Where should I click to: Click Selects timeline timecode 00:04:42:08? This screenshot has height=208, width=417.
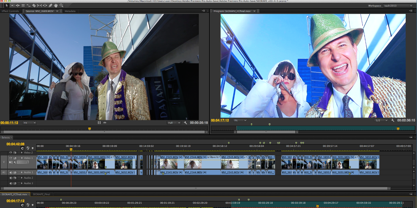pyautogui.click(x=15, y=144)
